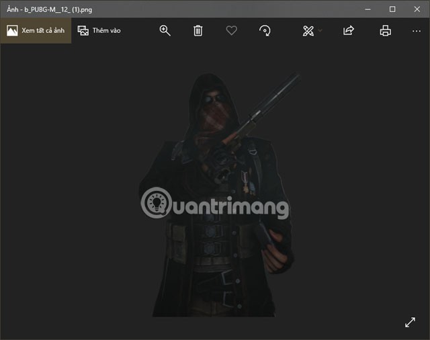Click the add-to-album icon beside "Thêm vào"
Viewport: 430px width, 340px height.
(83, 30)
